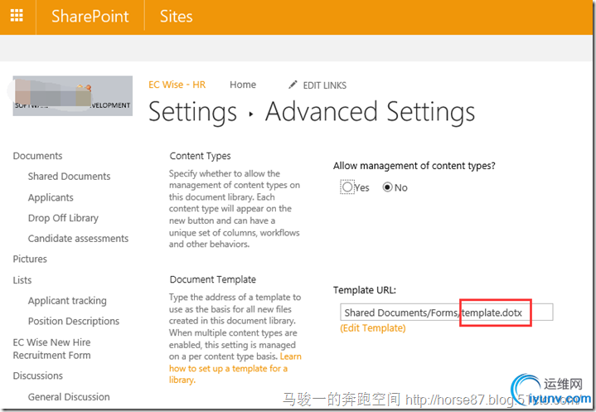596x412 pixels.
Task: Open Lists in the left navigation
Action: click(22, 280)
